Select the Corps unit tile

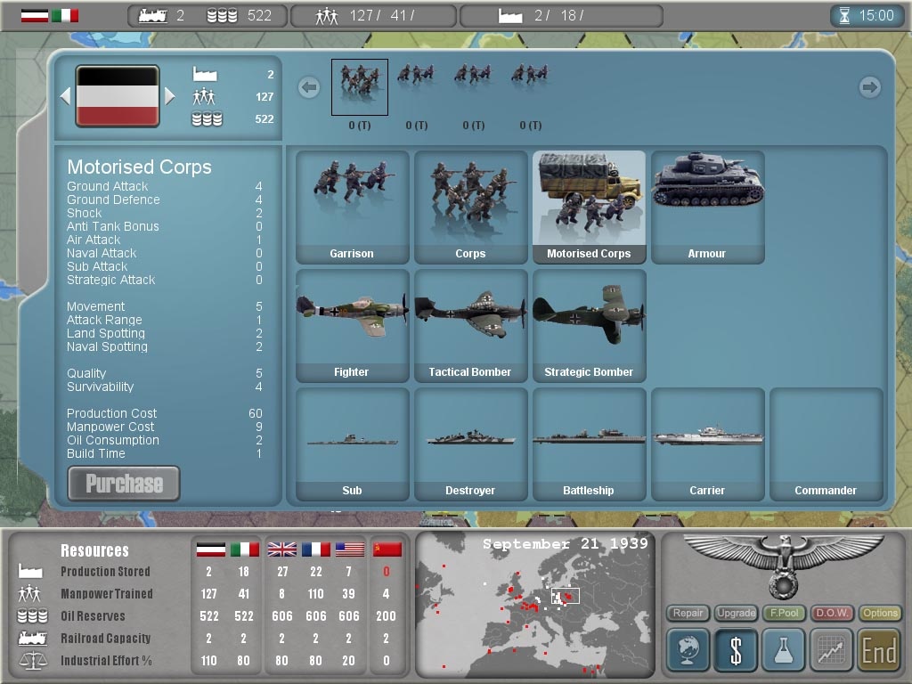470,205
